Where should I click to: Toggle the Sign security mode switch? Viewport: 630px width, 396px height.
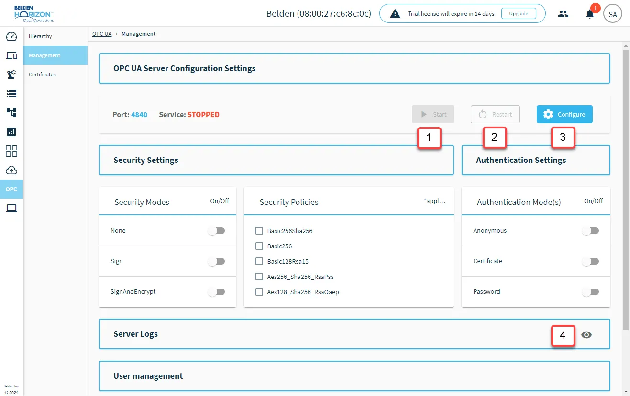point(216,261)
